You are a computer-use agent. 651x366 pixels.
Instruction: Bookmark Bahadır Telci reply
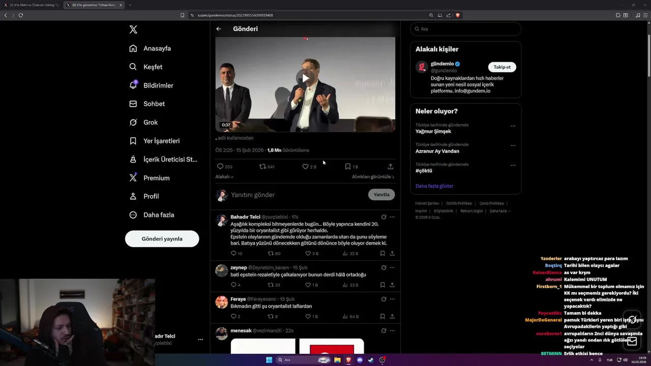pos(382,253)
